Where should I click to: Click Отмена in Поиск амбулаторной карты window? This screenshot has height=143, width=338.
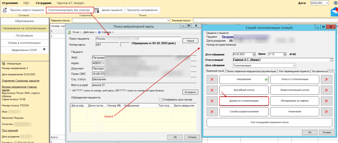[192, 137]
